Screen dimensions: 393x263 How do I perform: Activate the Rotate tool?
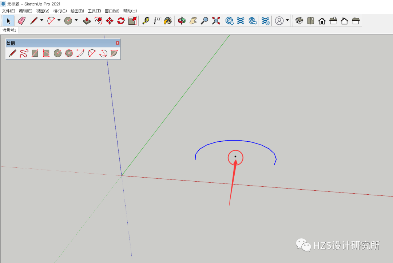pos(120,21)
